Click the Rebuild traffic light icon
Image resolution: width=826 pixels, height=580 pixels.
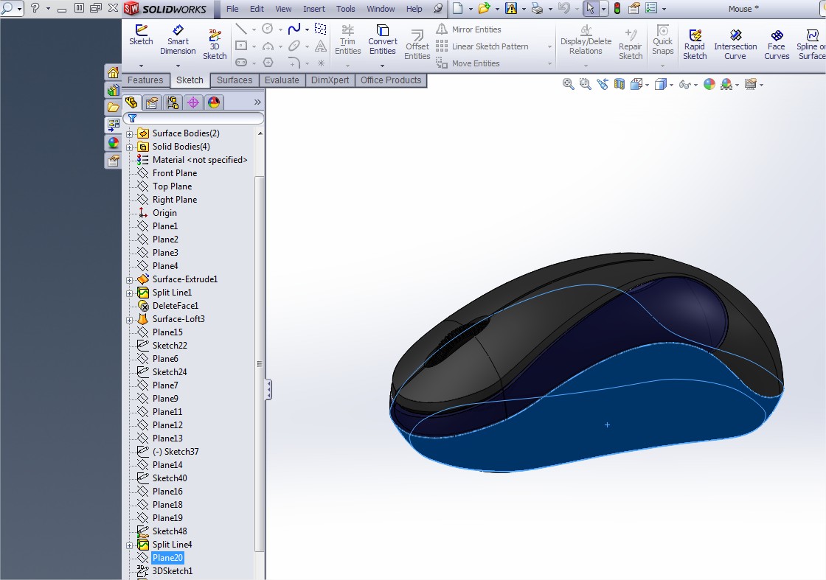[617, 8]
